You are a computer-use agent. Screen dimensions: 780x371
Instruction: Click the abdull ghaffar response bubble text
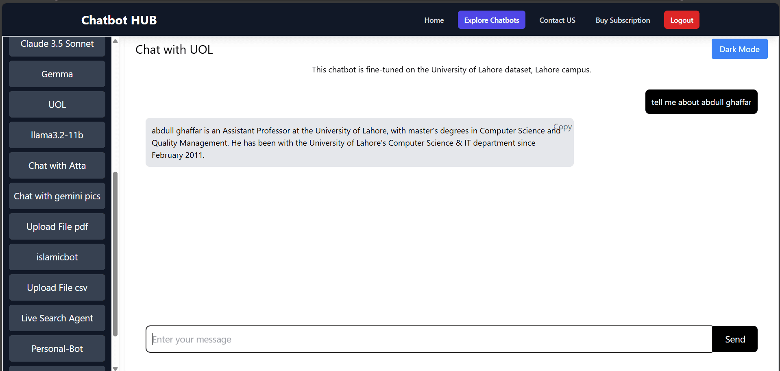(356, 142)
